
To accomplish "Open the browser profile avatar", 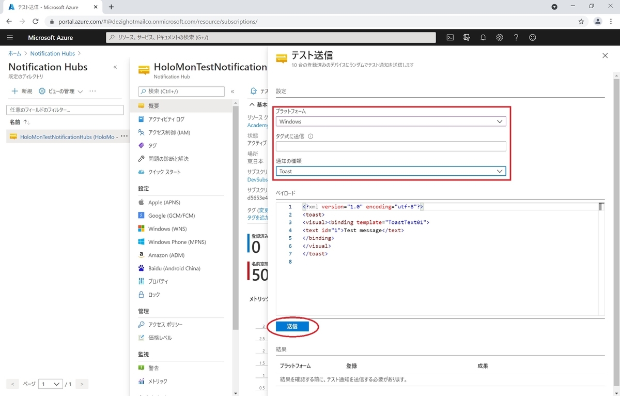I will pyautogui.click(x=598, y=22).
